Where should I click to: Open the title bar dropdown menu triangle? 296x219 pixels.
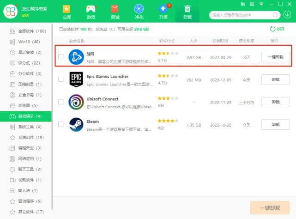(x=261, y=4)
